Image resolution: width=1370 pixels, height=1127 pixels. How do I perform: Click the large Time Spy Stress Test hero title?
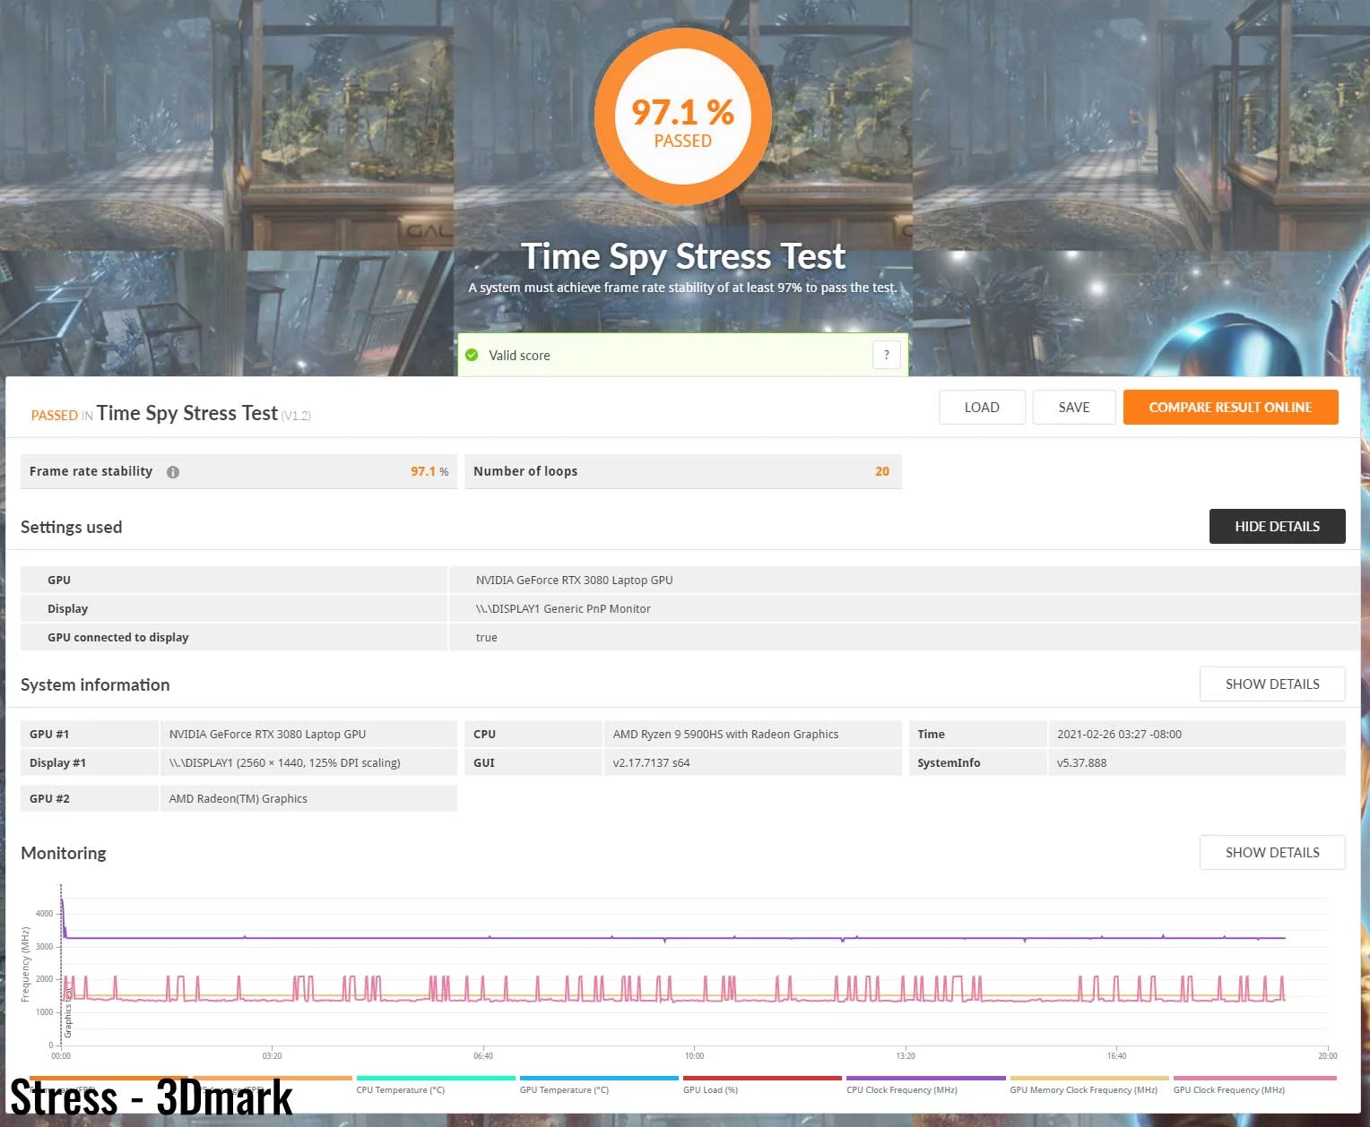click(x=683, y=256)
